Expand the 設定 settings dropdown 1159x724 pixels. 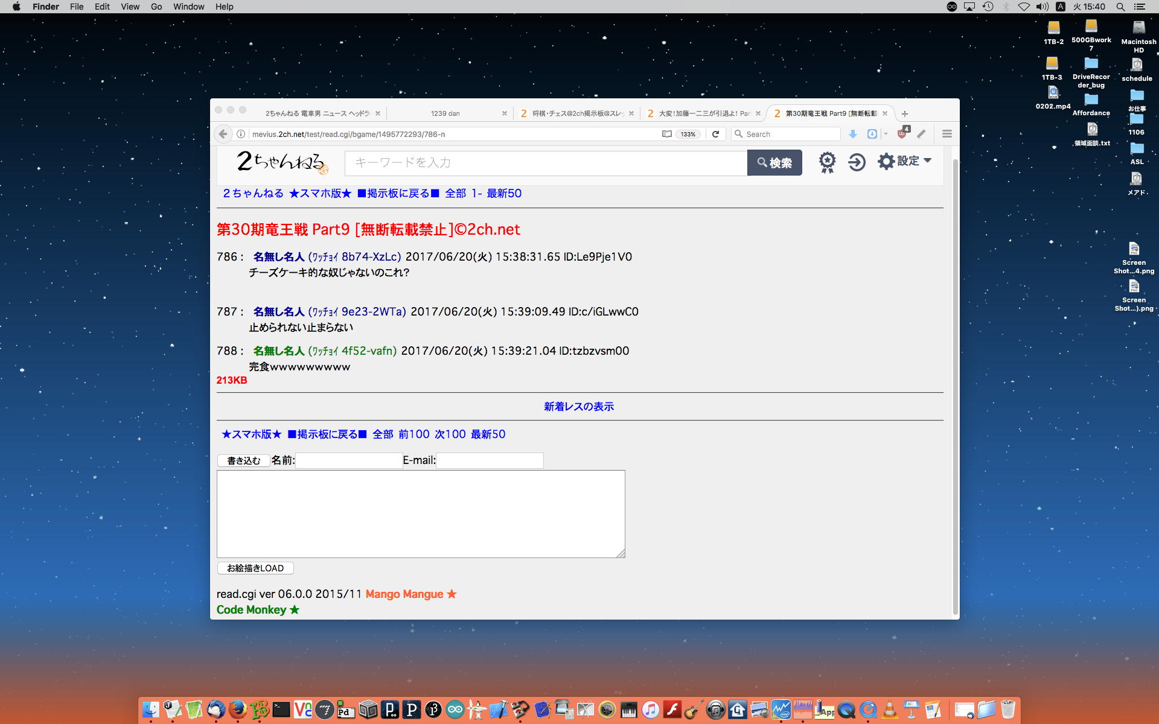905,161
